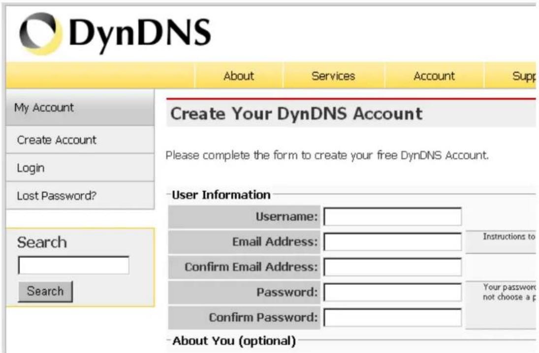
Task: Open the Login sidebar link
Action: [80, 168]
